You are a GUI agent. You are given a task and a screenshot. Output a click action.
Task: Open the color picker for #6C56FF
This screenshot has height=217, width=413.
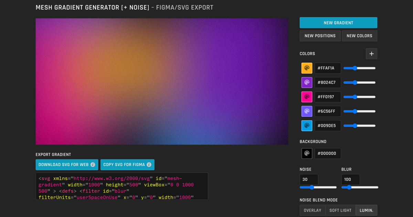coord(307,111)
